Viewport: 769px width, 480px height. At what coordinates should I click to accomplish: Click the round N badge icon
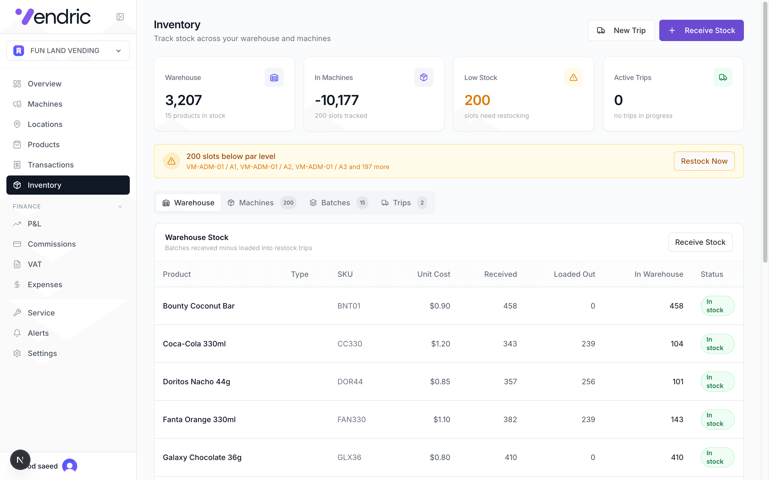[20, 459]
